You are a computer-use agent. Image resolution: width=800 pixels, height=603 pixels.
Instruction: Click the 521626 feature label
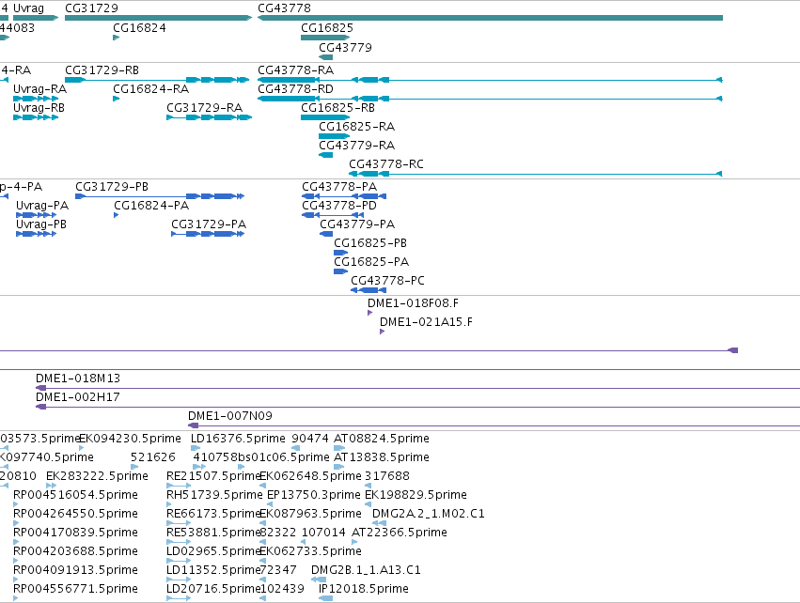pos(153,457)
